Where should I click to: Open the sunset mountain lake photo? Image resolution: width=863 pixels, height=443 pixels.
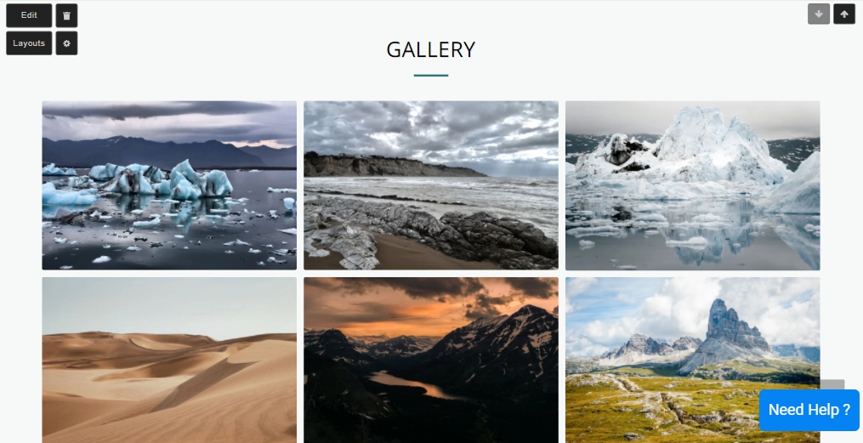[x=431, y=360]
